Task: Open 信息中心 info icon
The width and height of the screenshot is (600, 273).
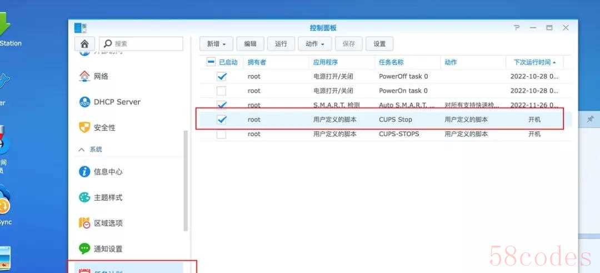Action: coord(84,172)
